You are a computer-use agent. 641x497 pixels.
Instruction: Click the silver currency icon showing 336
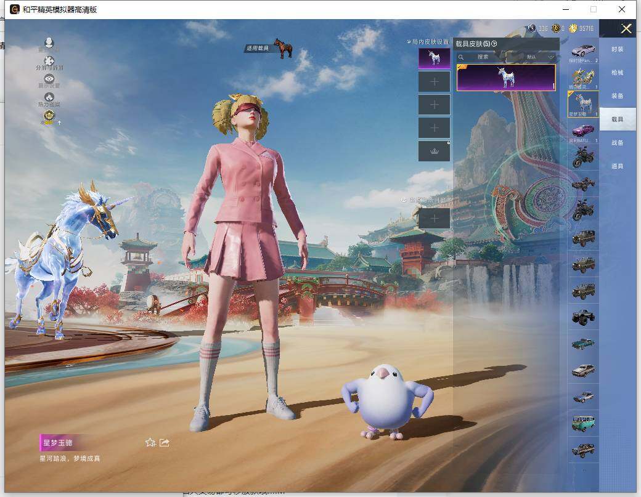point(531,28)
